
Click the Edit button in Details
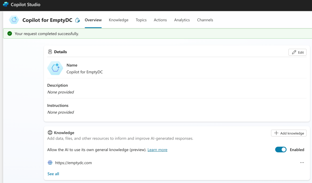tap(297, 52)
